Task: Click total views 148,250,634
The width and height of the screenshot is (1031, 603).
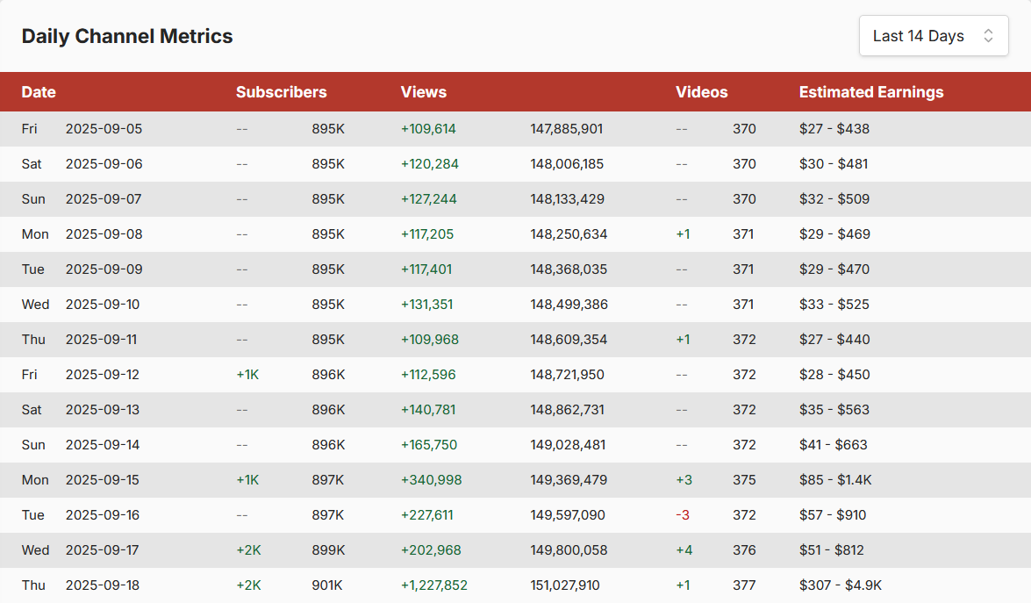Action: tap(569, 234)
